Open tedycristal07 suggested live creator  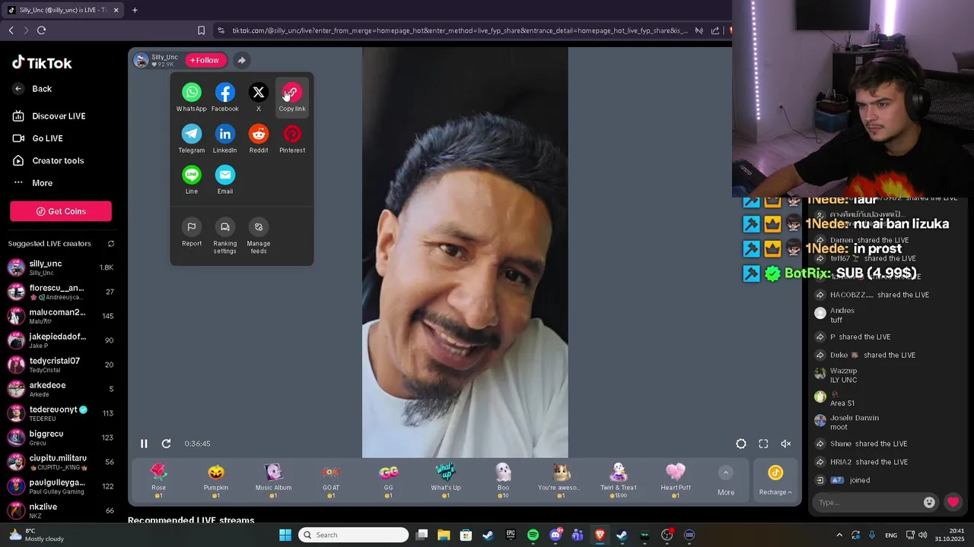click(61, 365)
